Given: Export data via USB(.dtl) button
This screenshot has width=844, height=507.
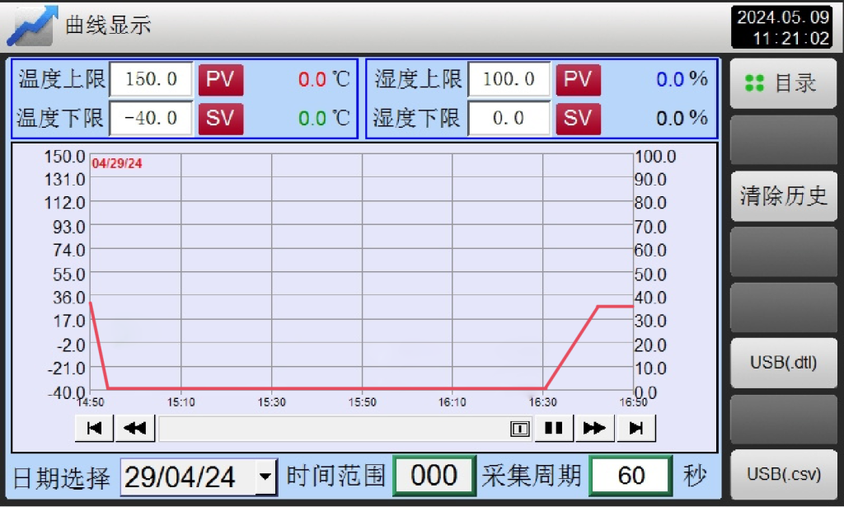Looking at the screenshot, I should pyautogui.click(x=783, y=362).
